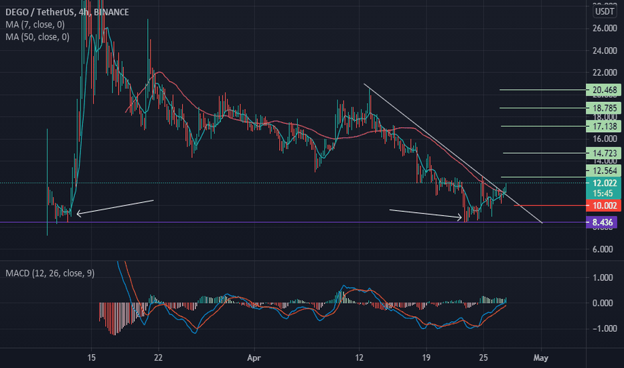Image resolution: width=624 pixels, height=368 pixels.
Task: Select the MA (50, close, 0) indicator legend
Action: (x=37, y=37)
